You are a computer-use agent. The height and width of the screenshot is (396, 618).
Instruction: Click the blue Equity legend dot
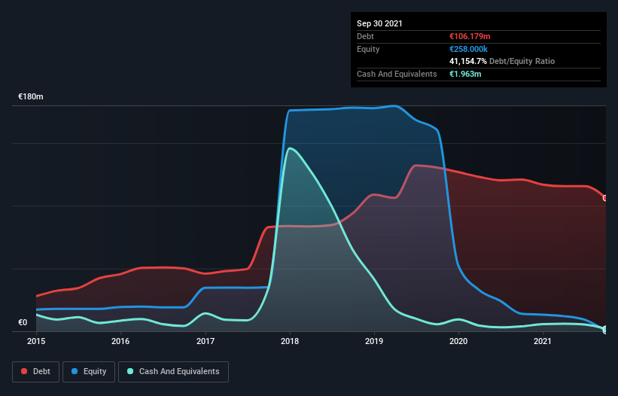click(x=75, y=371)
